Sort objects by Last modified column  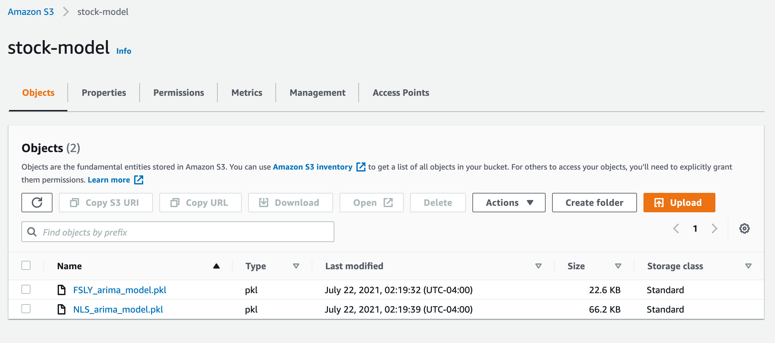[x=538, y=266]
